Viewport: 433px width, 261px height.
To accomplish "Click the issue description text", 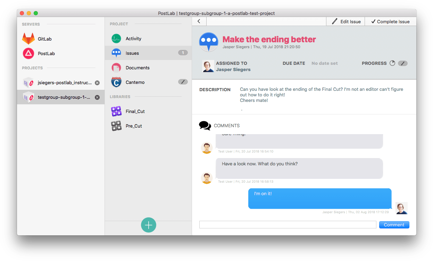I will [x=322, y=95].
